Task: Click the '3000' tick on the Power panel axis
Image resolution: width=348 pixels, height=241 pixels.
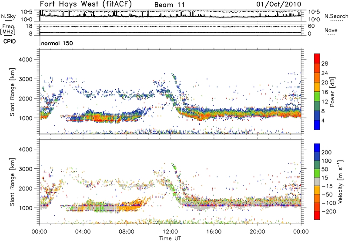Action: [26, 79]
